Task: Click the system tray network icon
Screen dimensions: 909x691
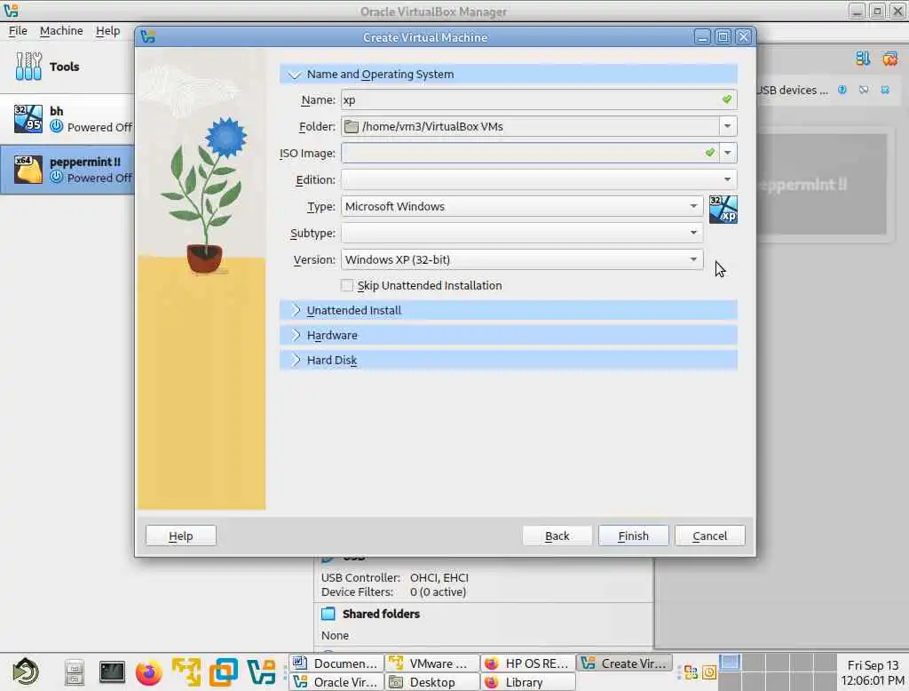Action: [691, 672]
